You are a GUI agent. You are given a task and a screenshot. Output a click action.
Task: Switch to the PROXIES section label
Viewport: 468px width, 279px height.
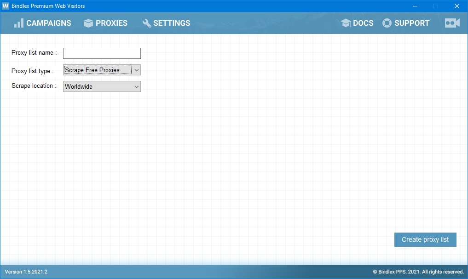click(111, 23)
